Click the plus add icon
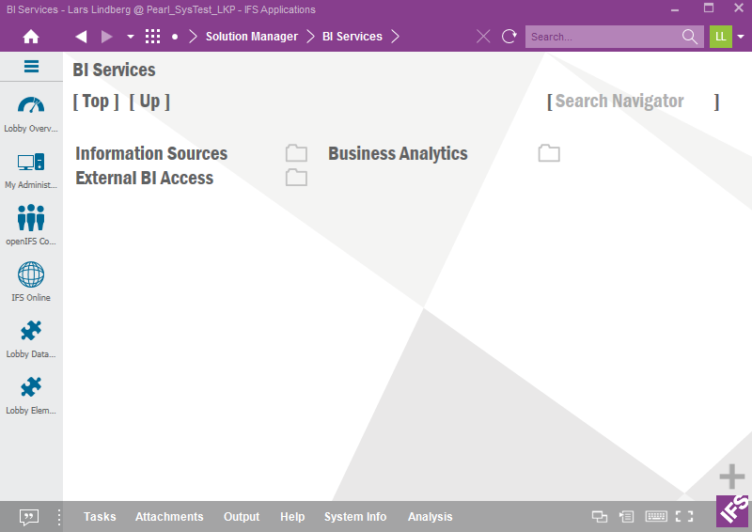The width and height of the screenshot is (752, 532). (x=732, y=477)
